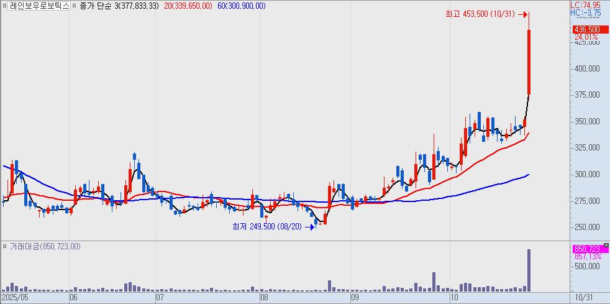Screen dimensions: 610x304
Task: Click the 레인보우로보틱스 stock name label
Action: click(x=39, y=6)
